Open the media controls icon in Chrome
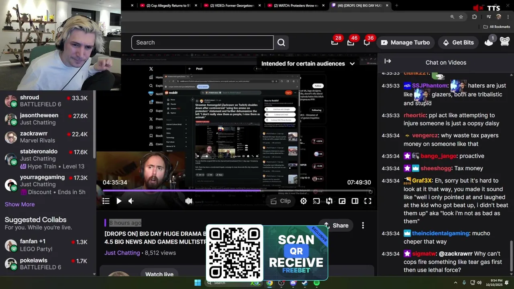Image resolution: width=514 pixels, height=289 pixels. (x=489, y=17)
